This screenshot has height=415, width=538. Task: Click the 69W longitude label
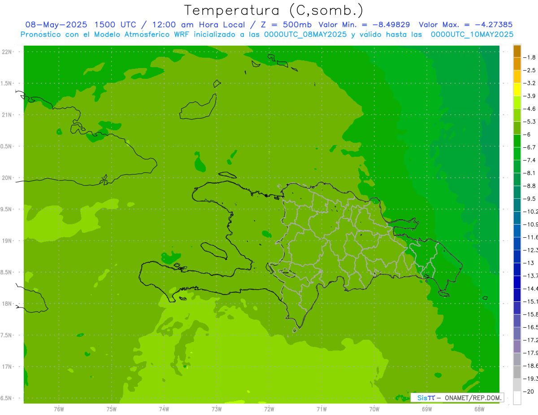pyautogui.click(x=427, y=409)
